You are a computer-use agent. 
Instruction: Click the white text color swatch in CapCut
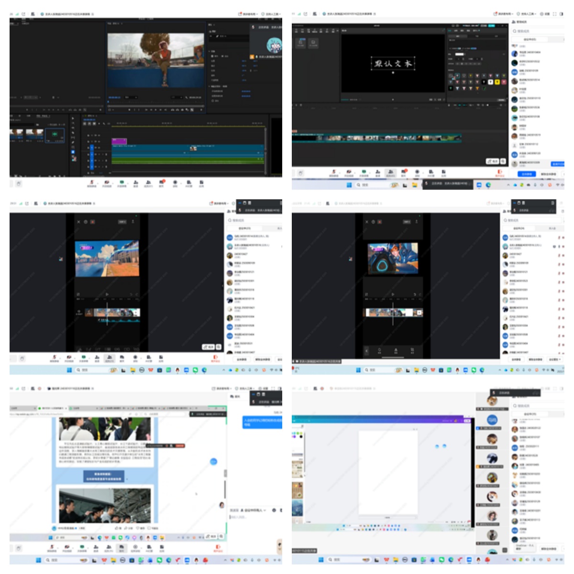pos(459,54)
